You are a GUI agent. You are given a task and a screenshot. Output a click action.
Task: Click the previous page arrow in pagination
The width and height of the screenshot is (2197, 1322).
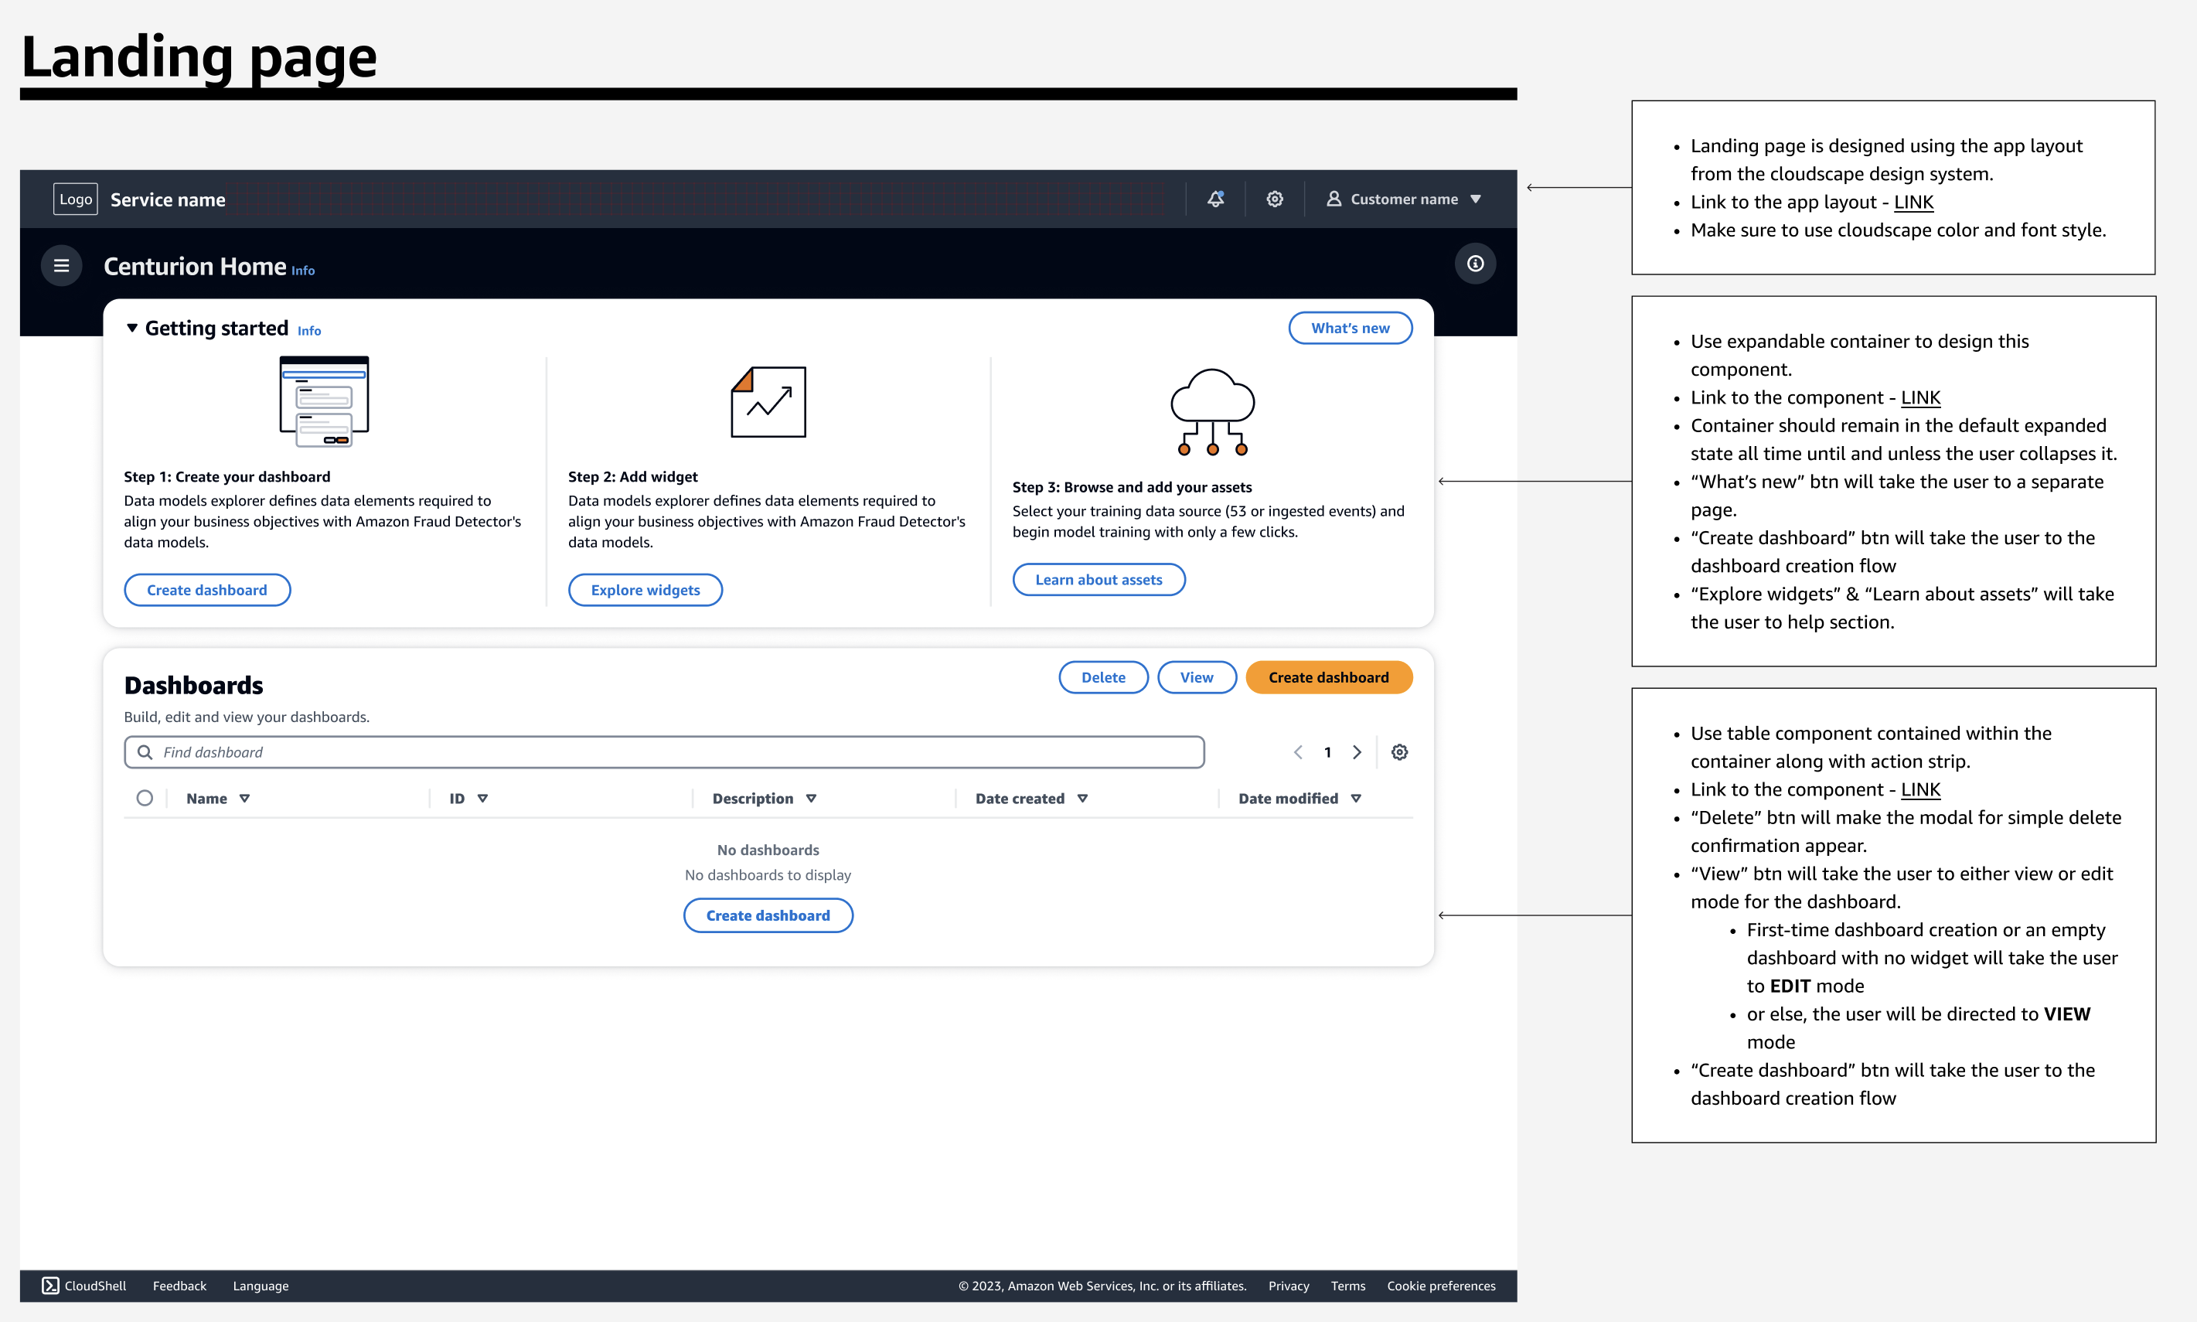[x=1299, y=752]
